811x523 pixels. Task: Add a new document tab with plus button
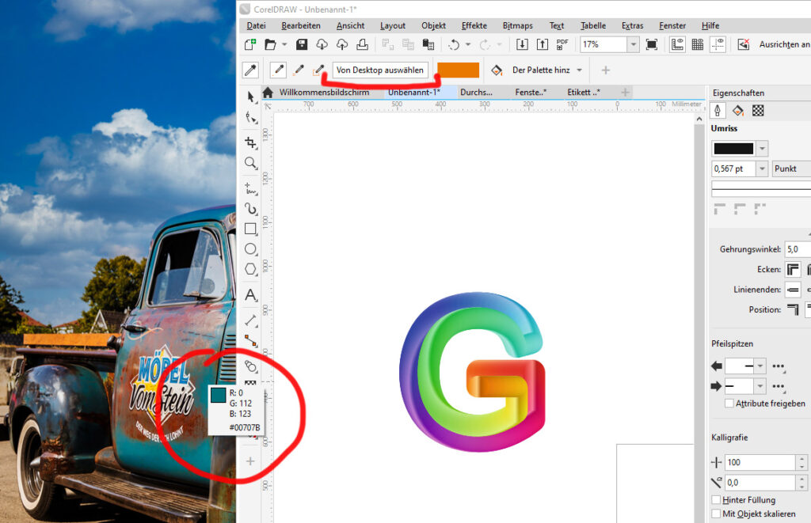click(626, 92)
